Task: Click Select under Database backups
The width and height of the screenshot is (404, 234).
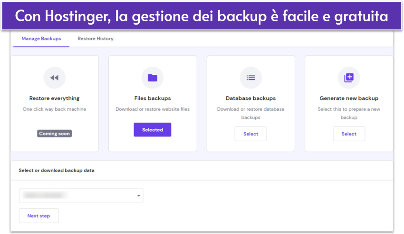Action: [x=250, y=134]
